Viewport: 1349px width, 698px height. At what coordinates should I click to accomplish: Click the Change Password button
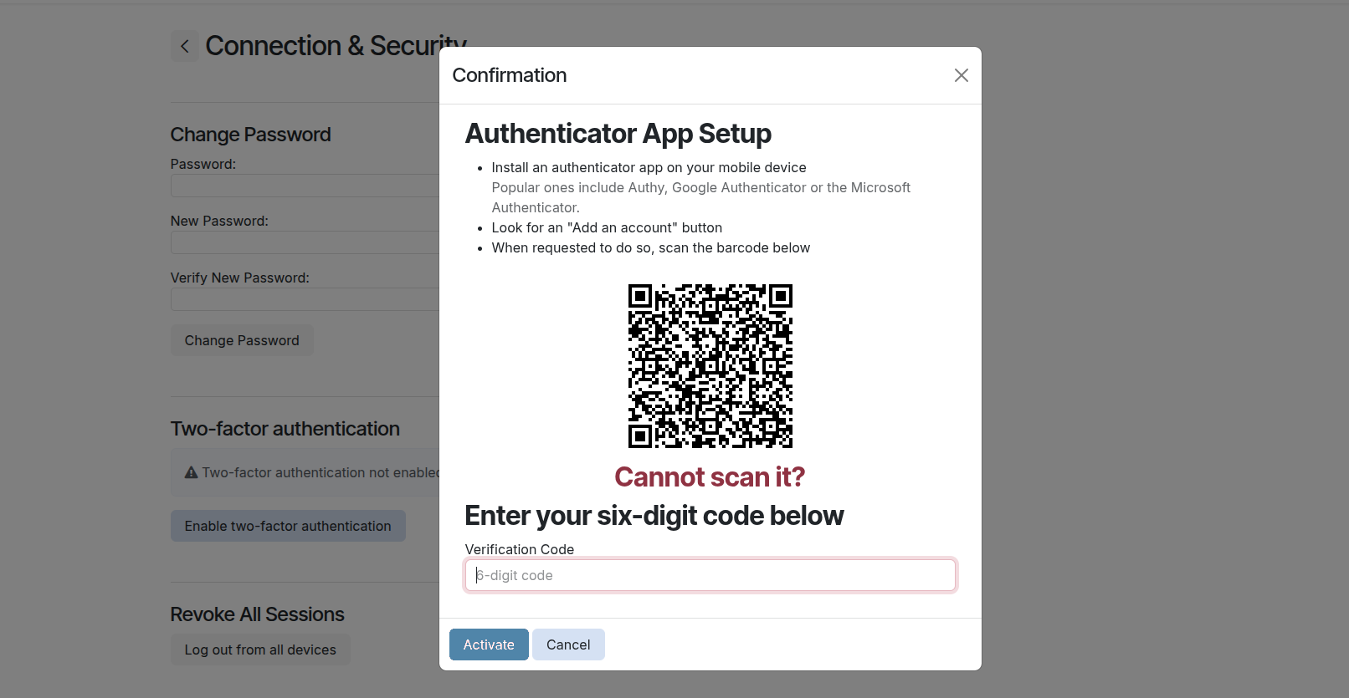(241, 340)
